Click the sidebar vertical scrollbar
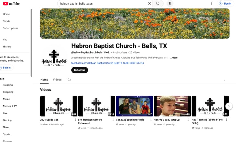 click(x=31, y=43)
